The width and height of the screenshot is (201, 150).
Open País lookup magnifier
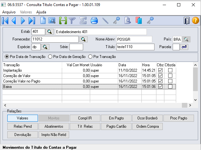(x=186, y=39)
